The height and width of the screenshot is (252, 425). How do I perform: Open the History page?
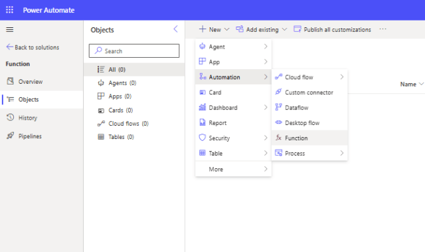pyautogui.click(x=41, y=118)
